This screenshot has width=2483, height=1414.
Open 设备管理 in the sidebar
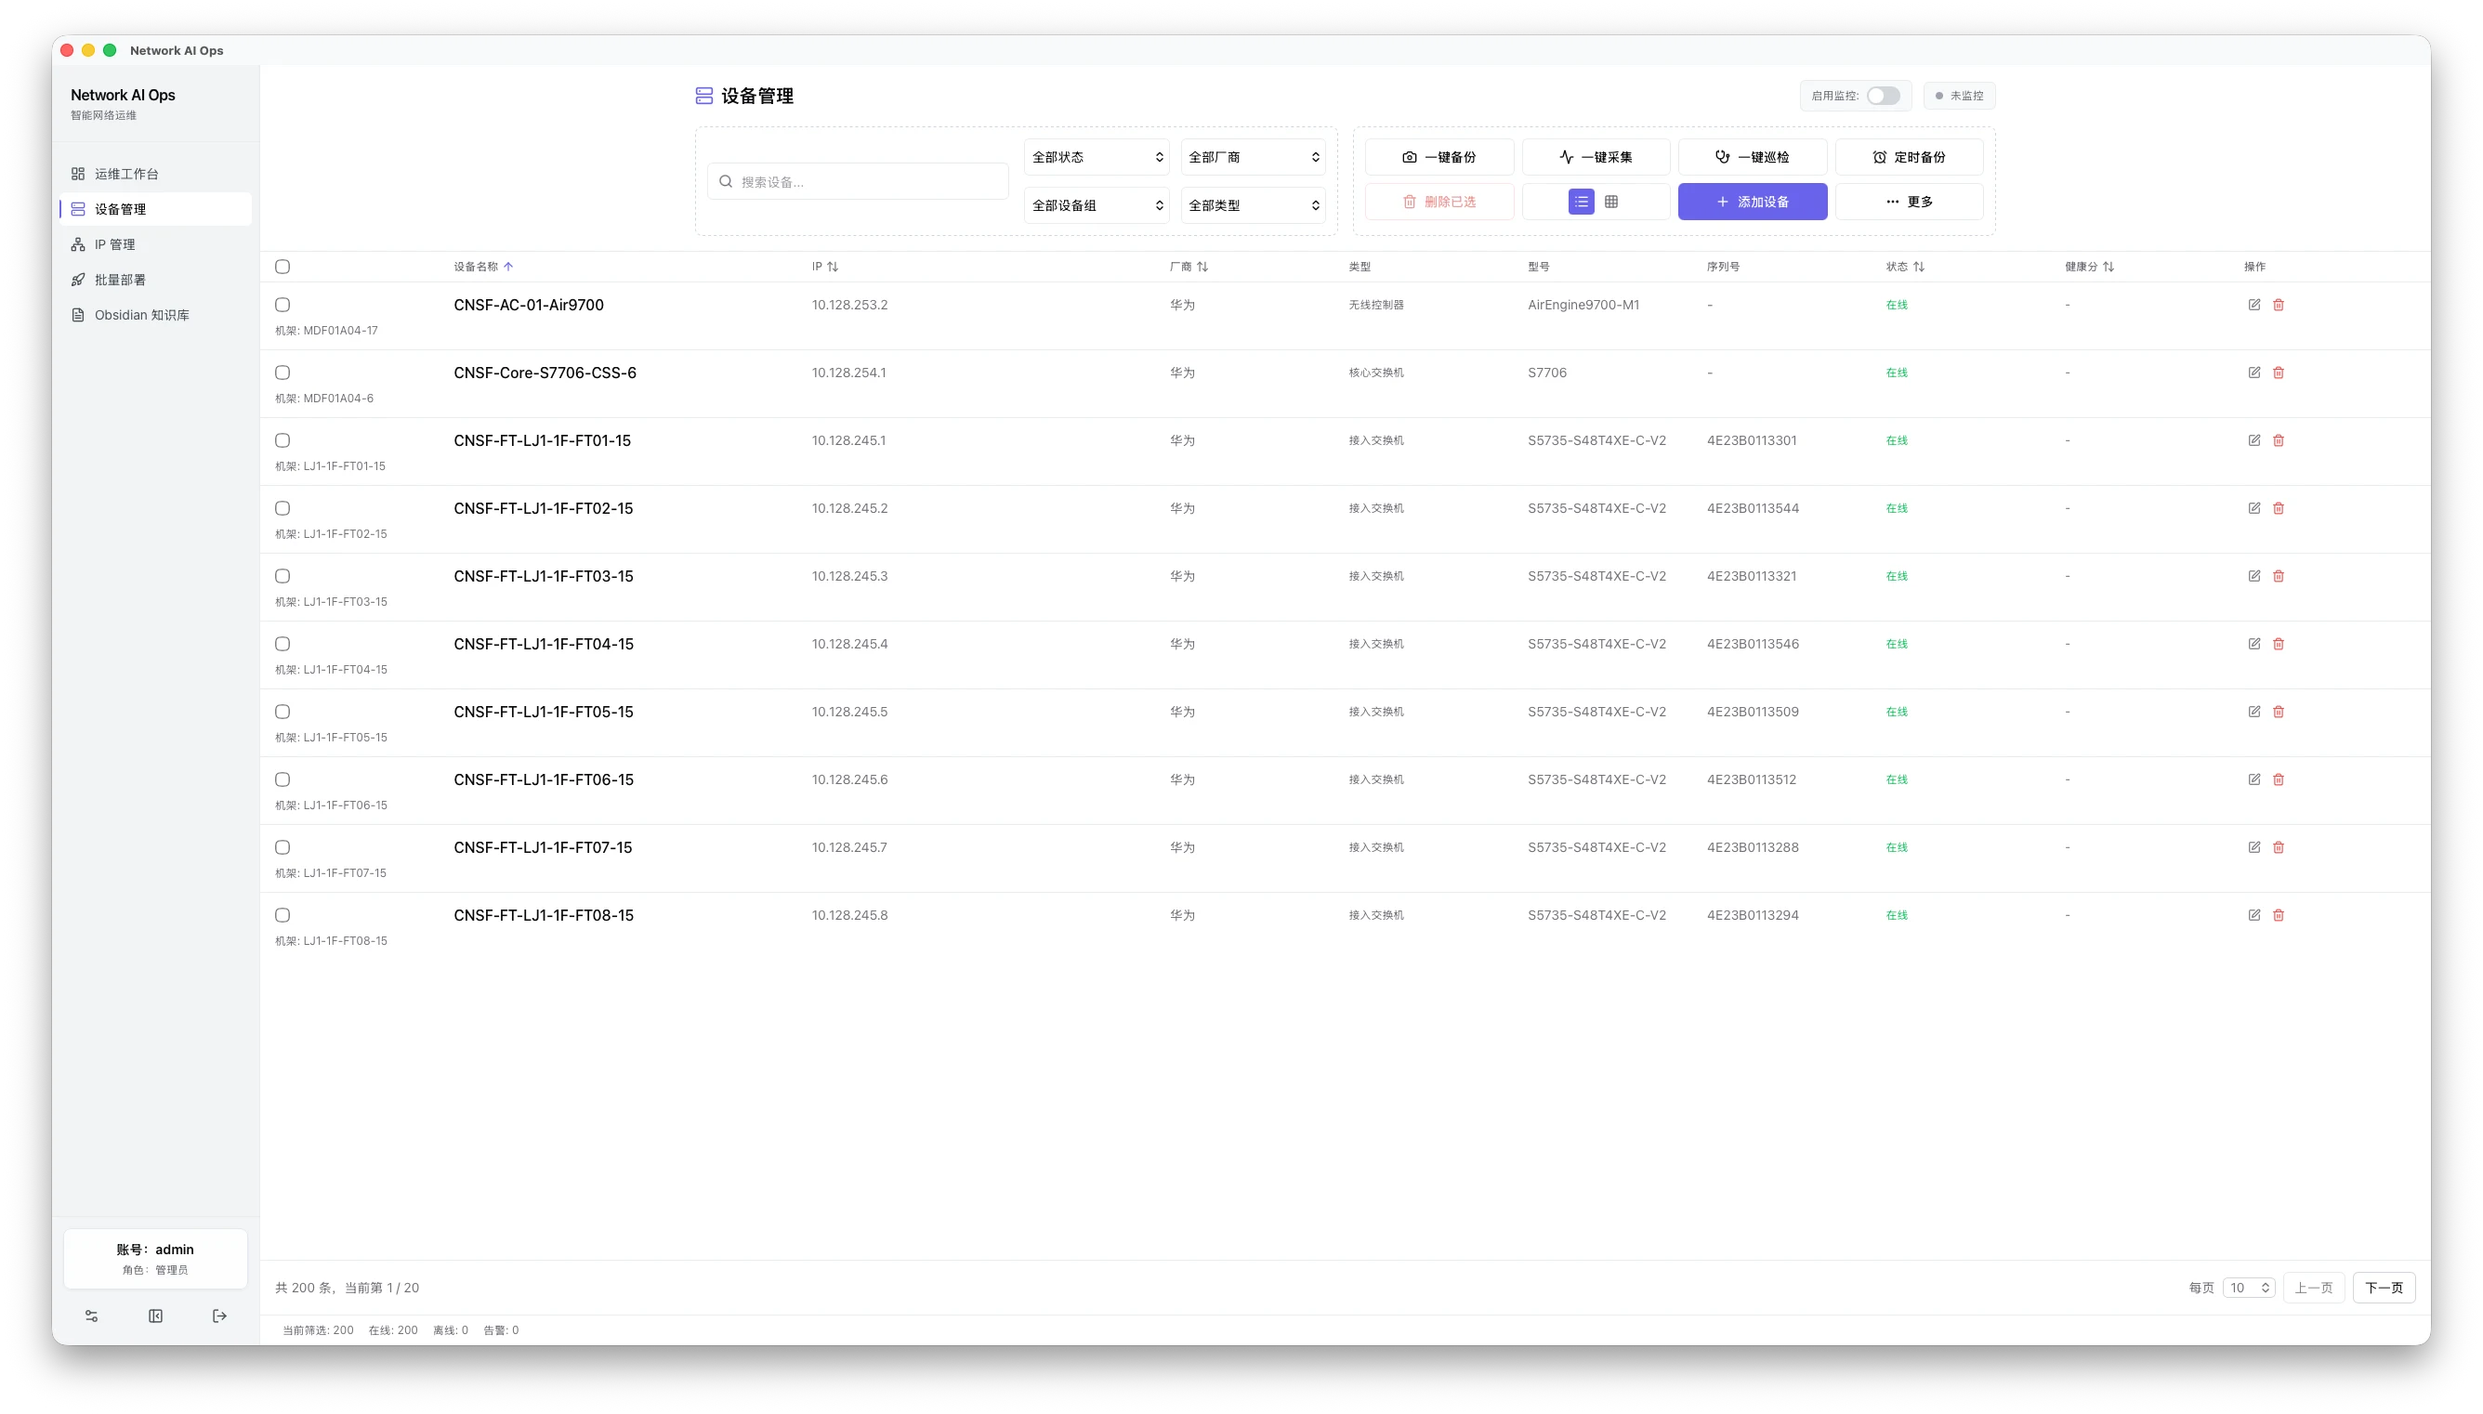click(155, 209)
